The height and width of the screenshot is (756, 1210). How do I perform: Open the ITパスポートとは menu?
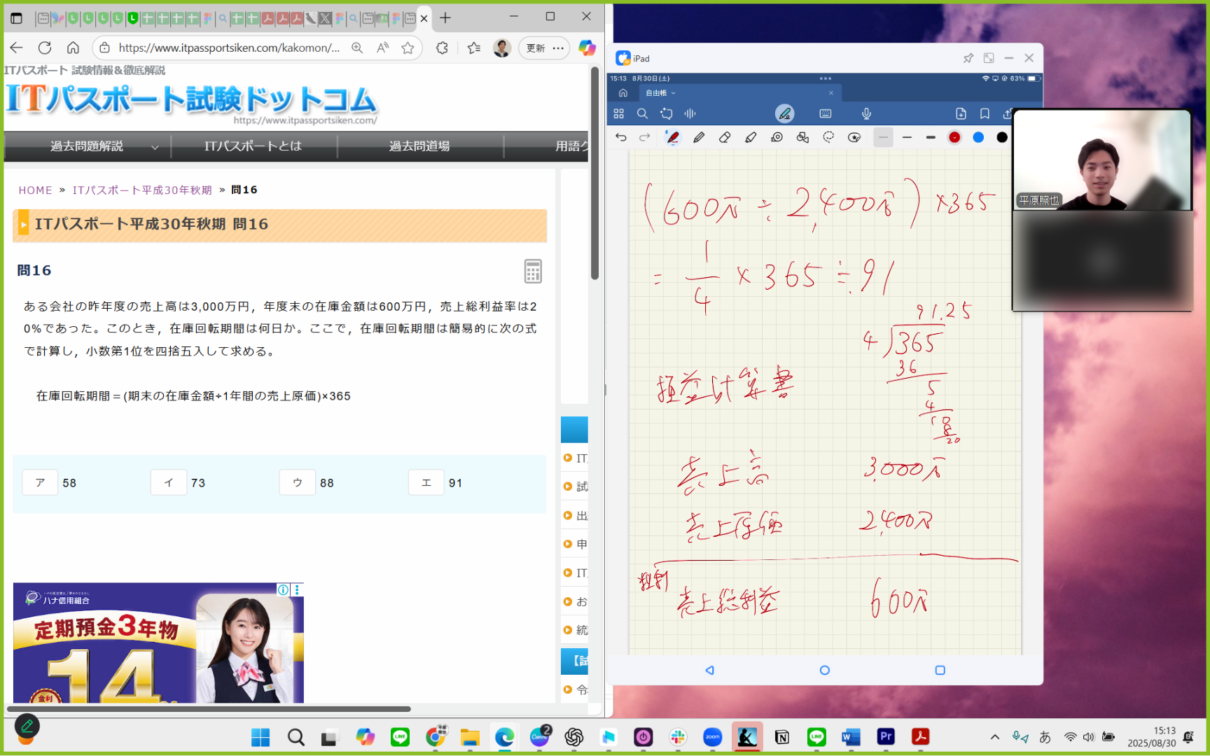click(x=253, y=146)
